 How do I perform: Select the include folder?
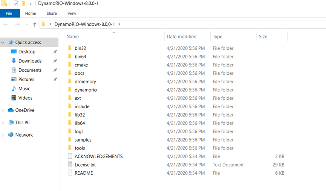82,107
